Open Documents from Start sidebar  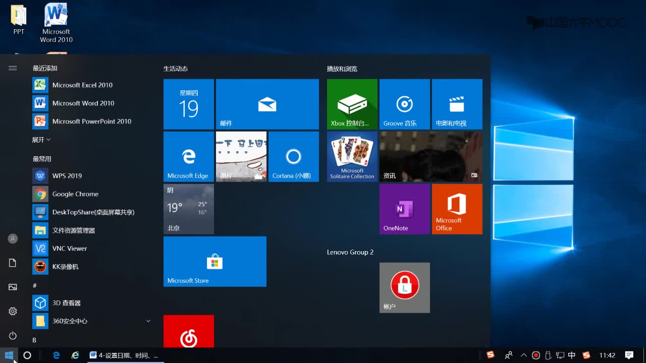point(13,263)
